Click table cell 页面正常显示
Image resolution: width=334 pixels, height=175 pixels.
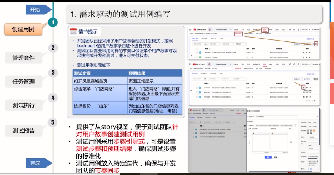click(x=155, y=81)
